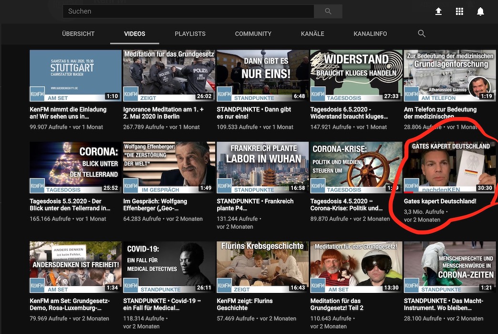Play the 'Frankreich plante Labor in Wuhan' thumbnail
This screenshot has width=498, height=334.
pyautogui.click(x=262, y=167)
